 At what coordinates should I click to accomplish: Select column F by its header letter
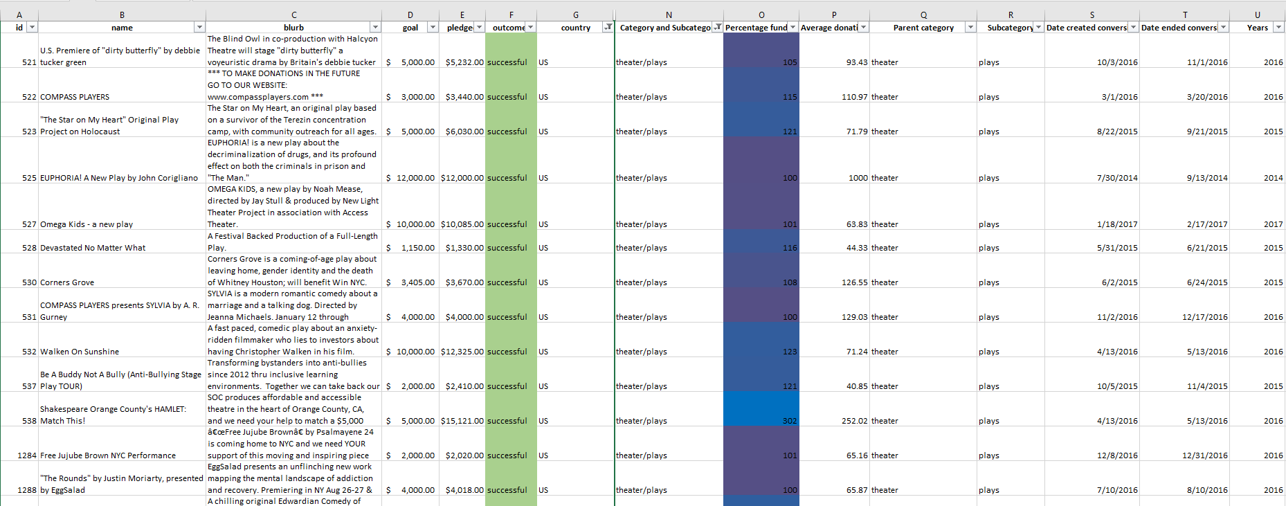[511, 15]
